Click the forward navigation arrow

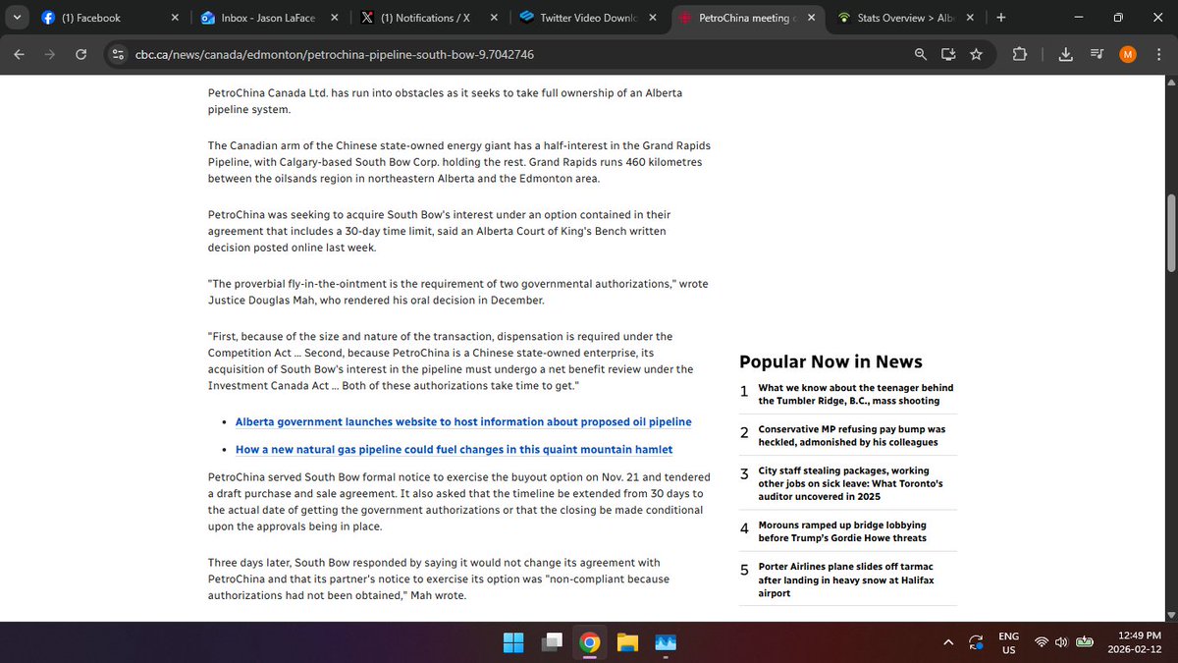(x=50, y=54)
